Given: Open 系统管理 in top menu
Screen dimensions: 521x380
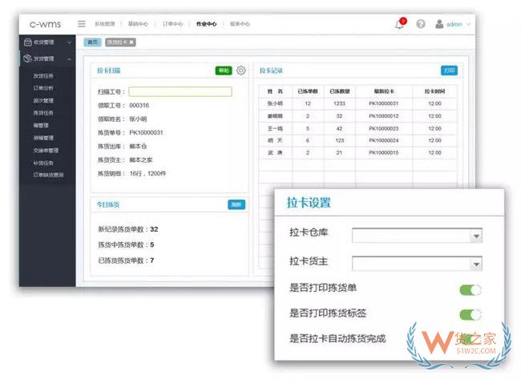Looking at the screenshot, I should click(105, 24).
